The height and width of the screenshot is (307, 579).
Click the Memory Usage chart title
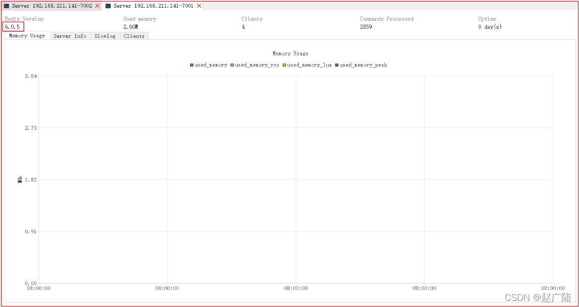(x=290, y=54)
